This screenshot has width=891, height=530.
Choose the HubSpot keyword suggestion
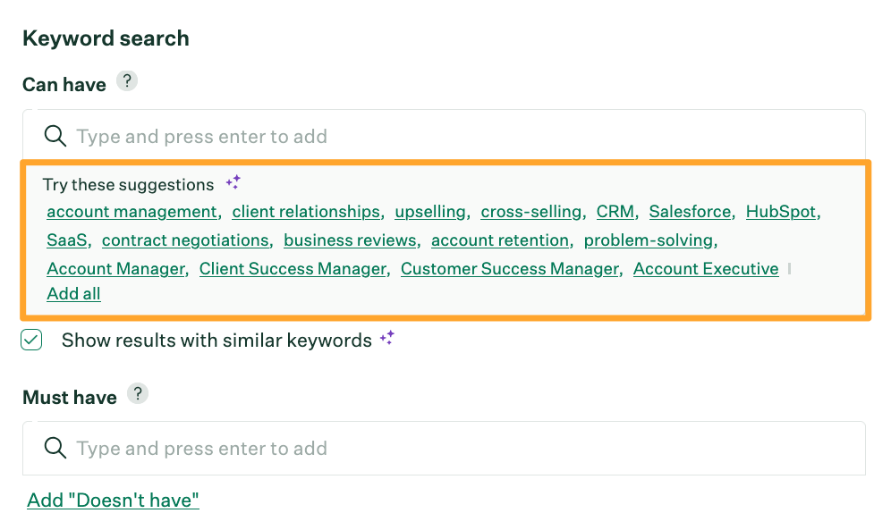tap(781, 212)
